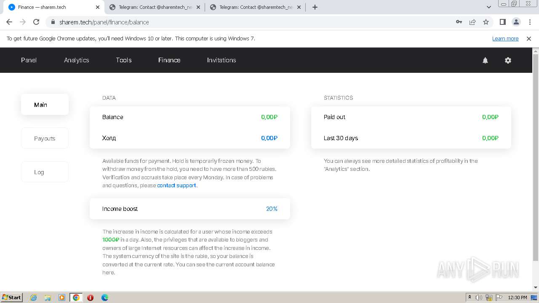Open the Chrome profile avatar
This screenshot has width=539, height=303.
(x=516, y=22)
